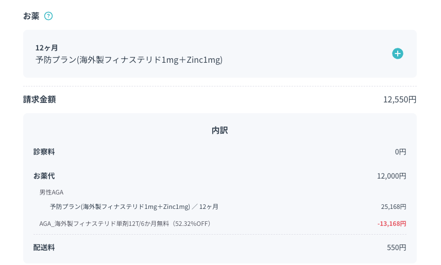Click the red -13,168円 discount amount
The height and width of the screenshot is (265, 441).
coord(392,224)
